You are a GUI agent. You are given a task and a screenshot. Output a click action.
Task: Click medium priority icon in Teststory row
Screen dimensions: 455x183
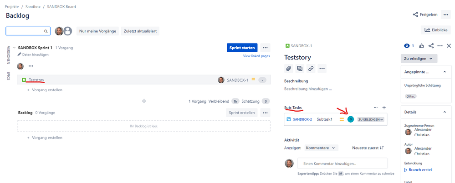coord(253,79)
